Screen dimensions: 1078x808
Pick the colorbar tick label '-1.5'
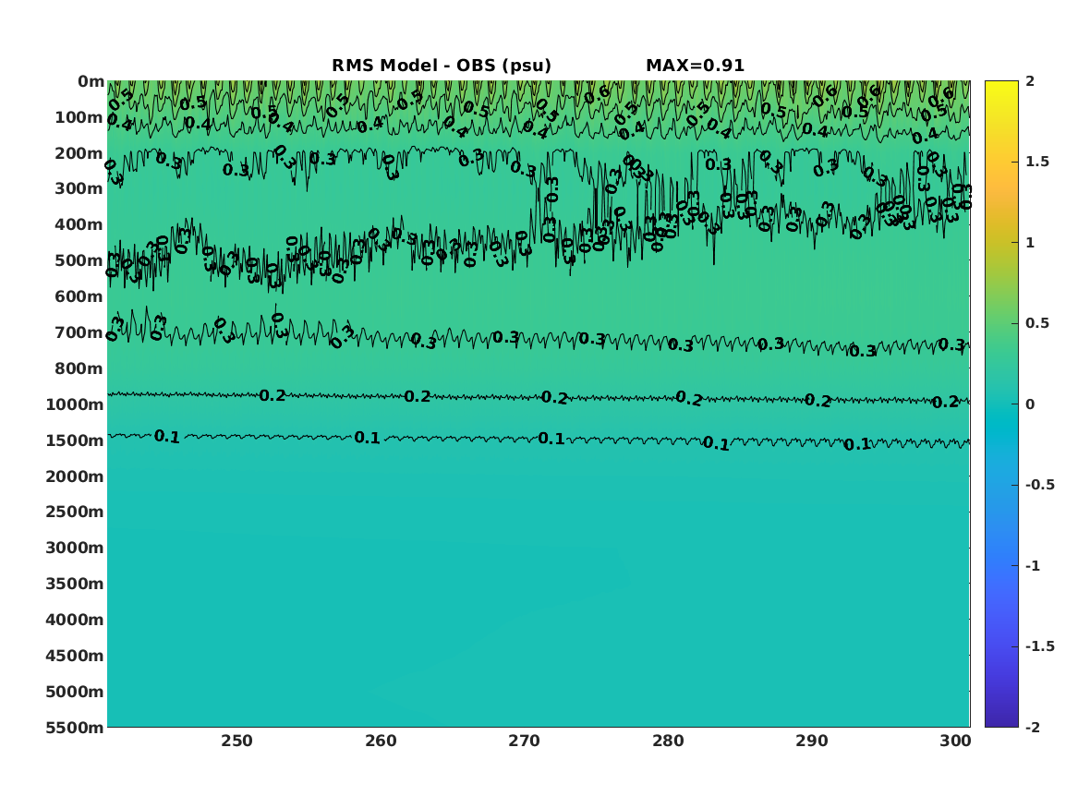[1040, 646]
